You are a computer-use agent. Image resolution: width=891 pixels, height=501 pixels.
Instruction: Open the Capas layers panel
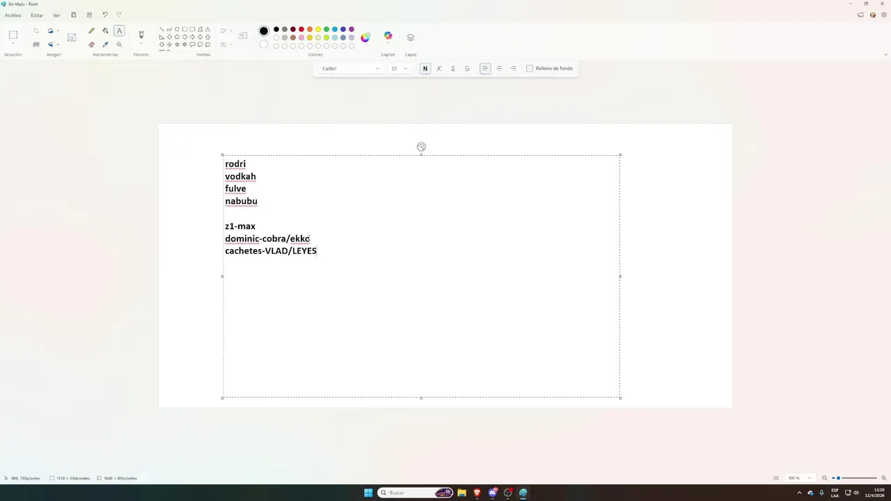[411, 37]
